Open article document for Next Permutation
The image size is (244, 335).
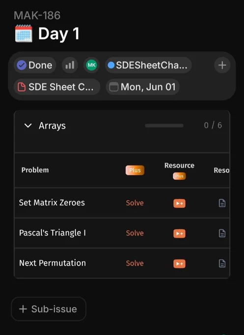click(x=222, y=264)
